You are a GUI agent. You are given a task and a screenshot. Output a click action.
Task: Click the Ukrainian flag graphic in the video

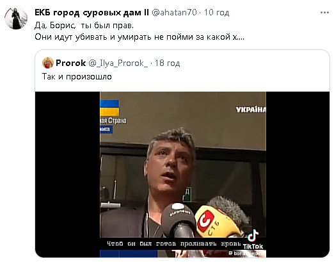(x=109, y=108)
